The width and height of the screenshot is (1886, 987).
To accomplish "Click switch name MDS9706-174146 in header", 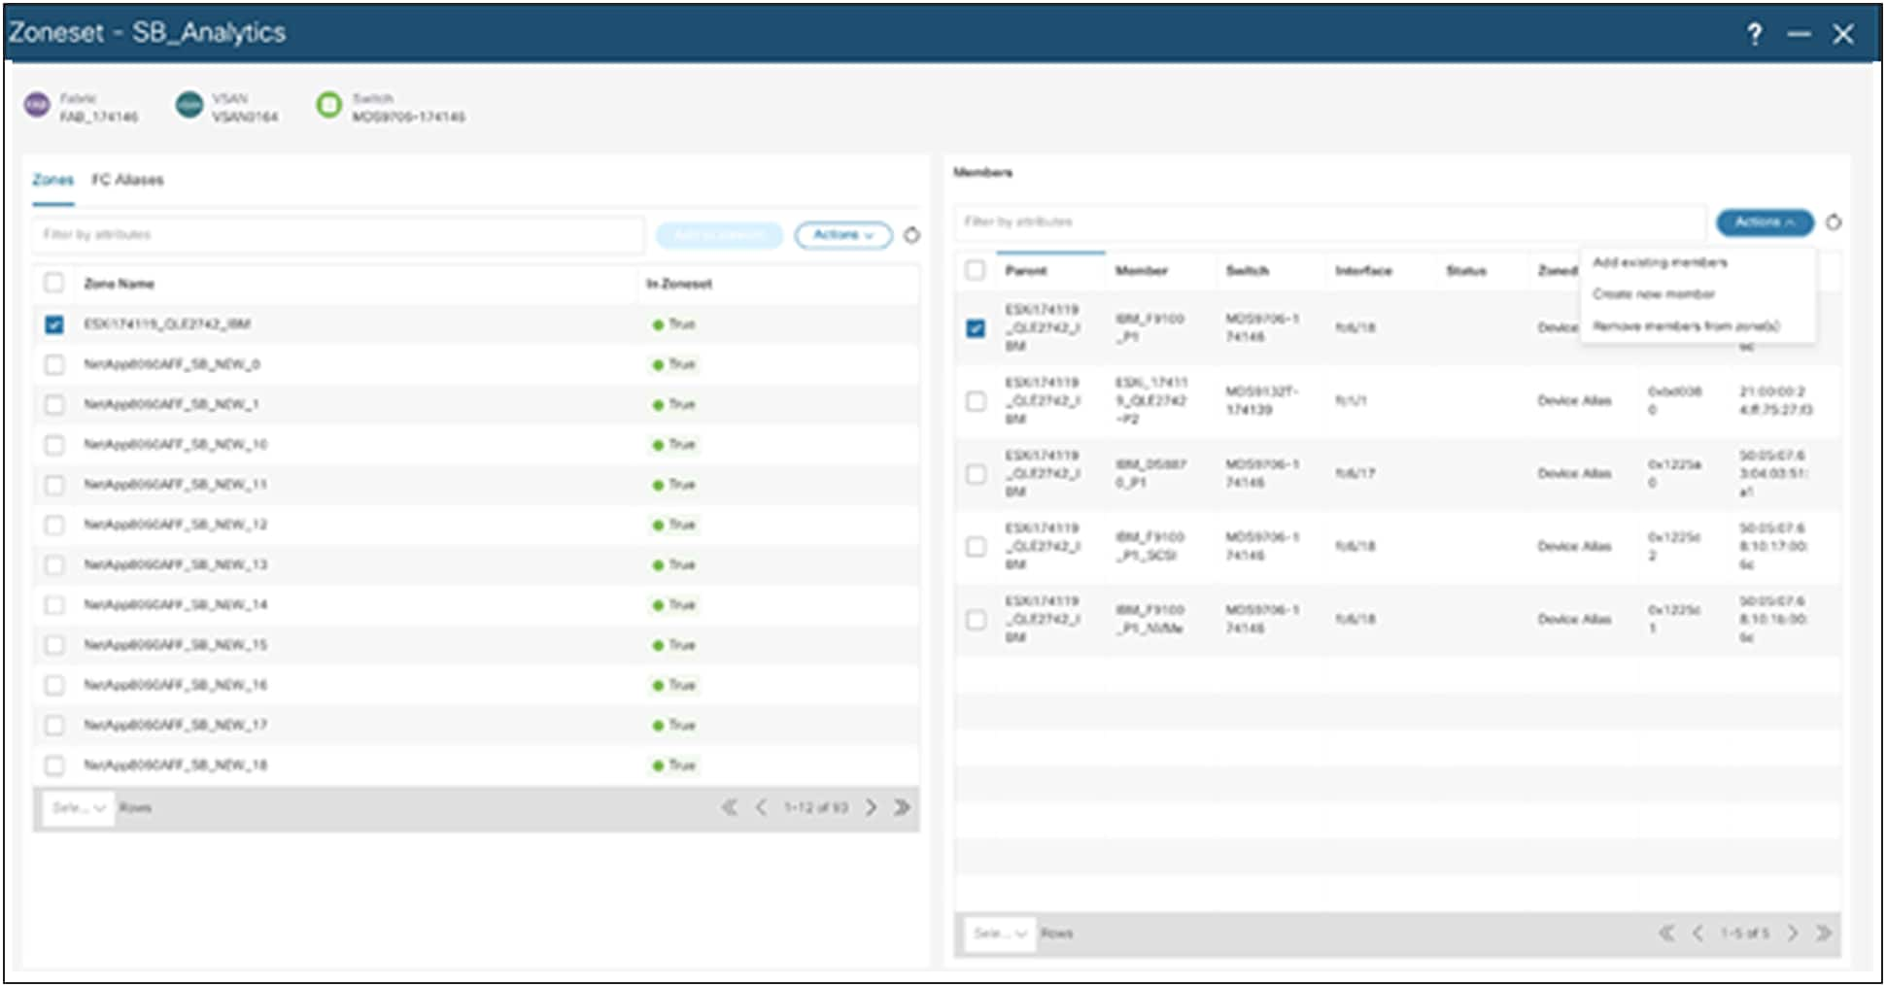I will [x=408, y=117].
